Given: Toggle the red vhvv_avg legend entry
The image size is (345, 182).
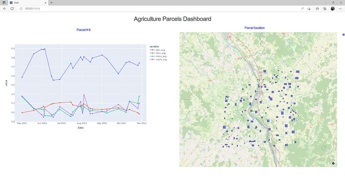Looking at the screenshot, I should (x=157, y=53).
